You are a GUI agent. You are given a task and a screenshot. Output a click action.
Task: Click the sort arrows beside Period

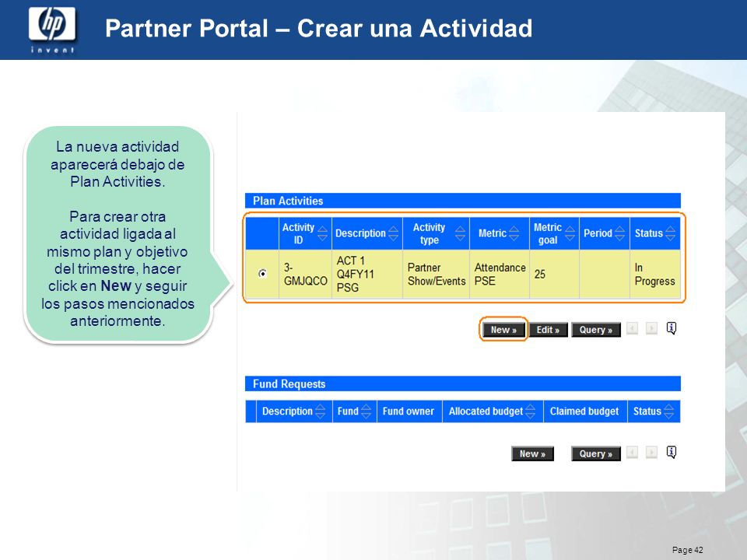(x=619, y=233)
